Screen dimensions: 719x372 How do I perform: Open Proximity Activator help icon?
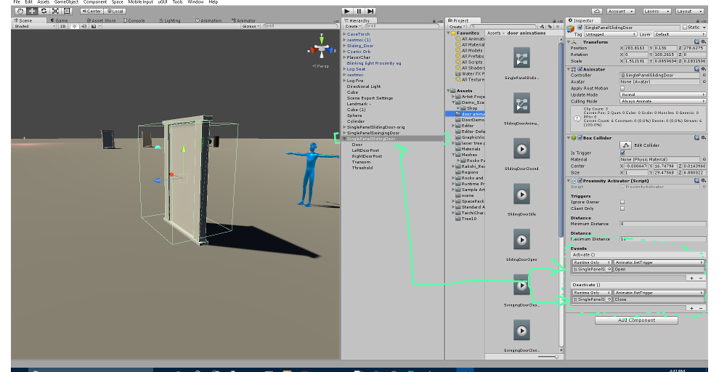697,181
